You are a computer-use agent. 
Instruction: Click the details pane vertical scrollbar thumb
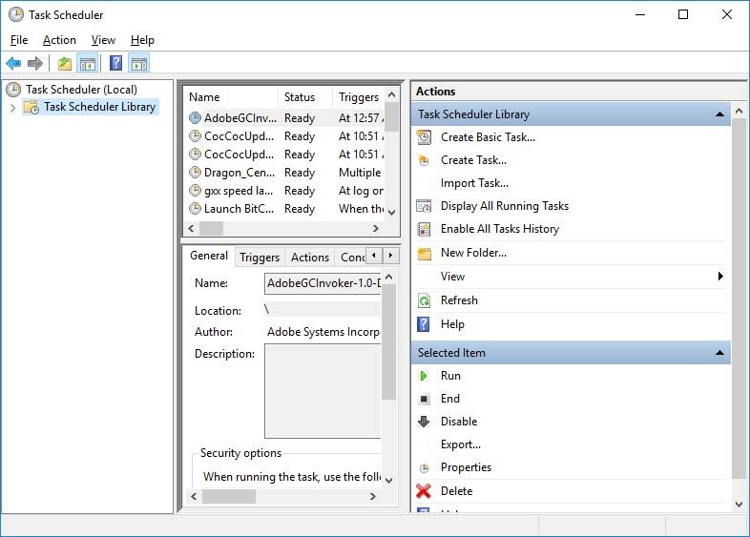point(389,342)
